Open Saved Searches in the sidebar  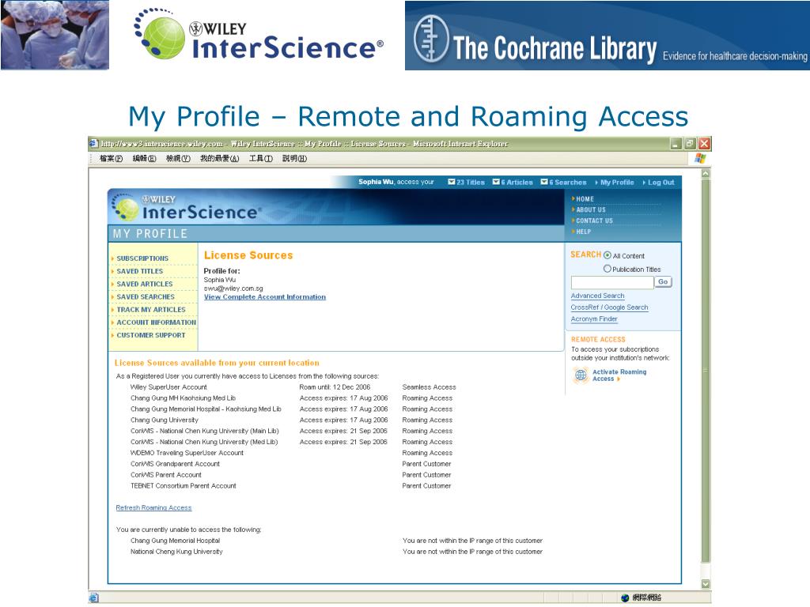point(146,297)
